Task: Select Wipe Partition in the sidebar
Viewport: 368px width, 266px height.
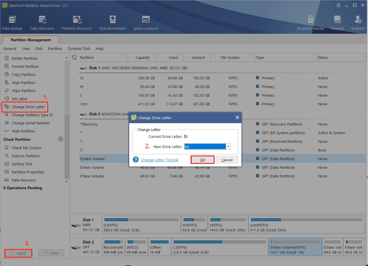Action: coord(24,91)
